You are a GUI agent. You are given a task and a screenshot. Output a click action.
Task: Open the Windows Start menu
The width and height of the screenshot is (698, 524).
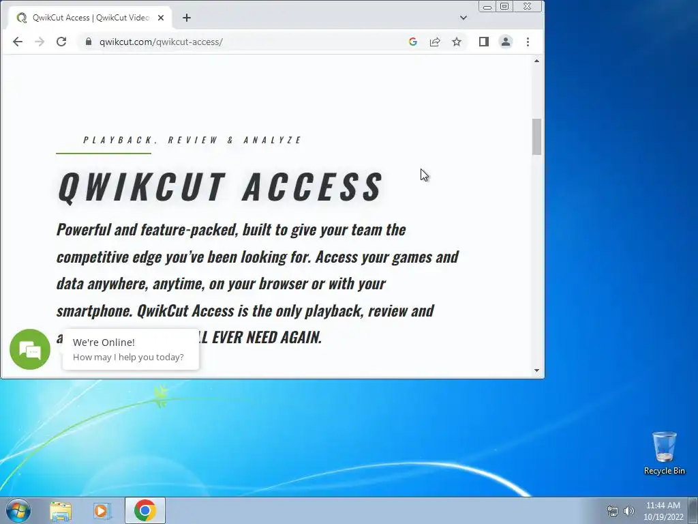18,510
